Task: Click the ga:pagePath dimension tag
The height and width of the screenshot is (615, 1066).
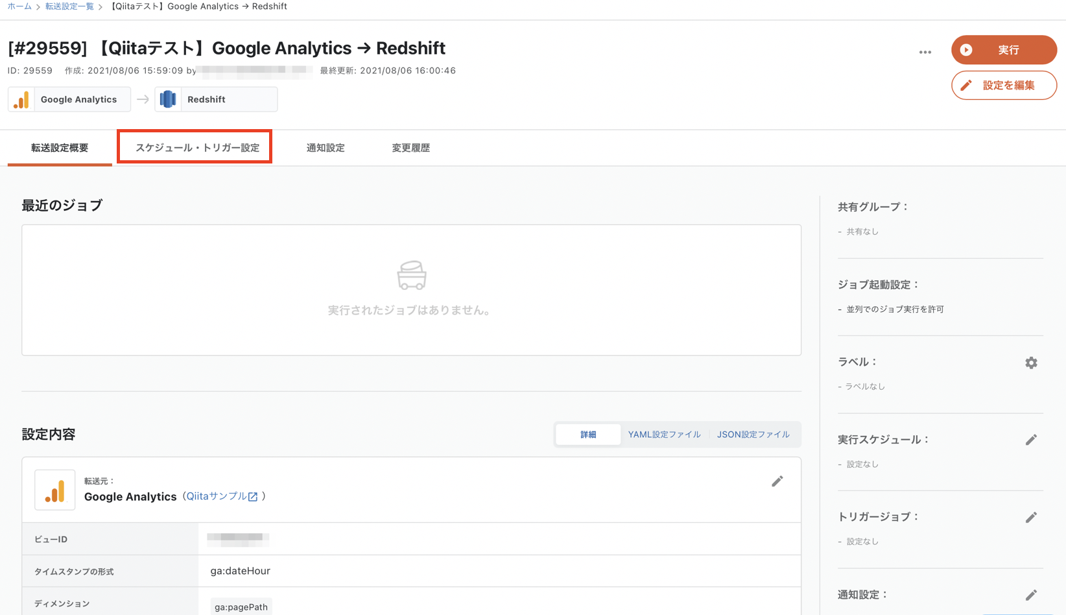Action: tap(241, 607)
